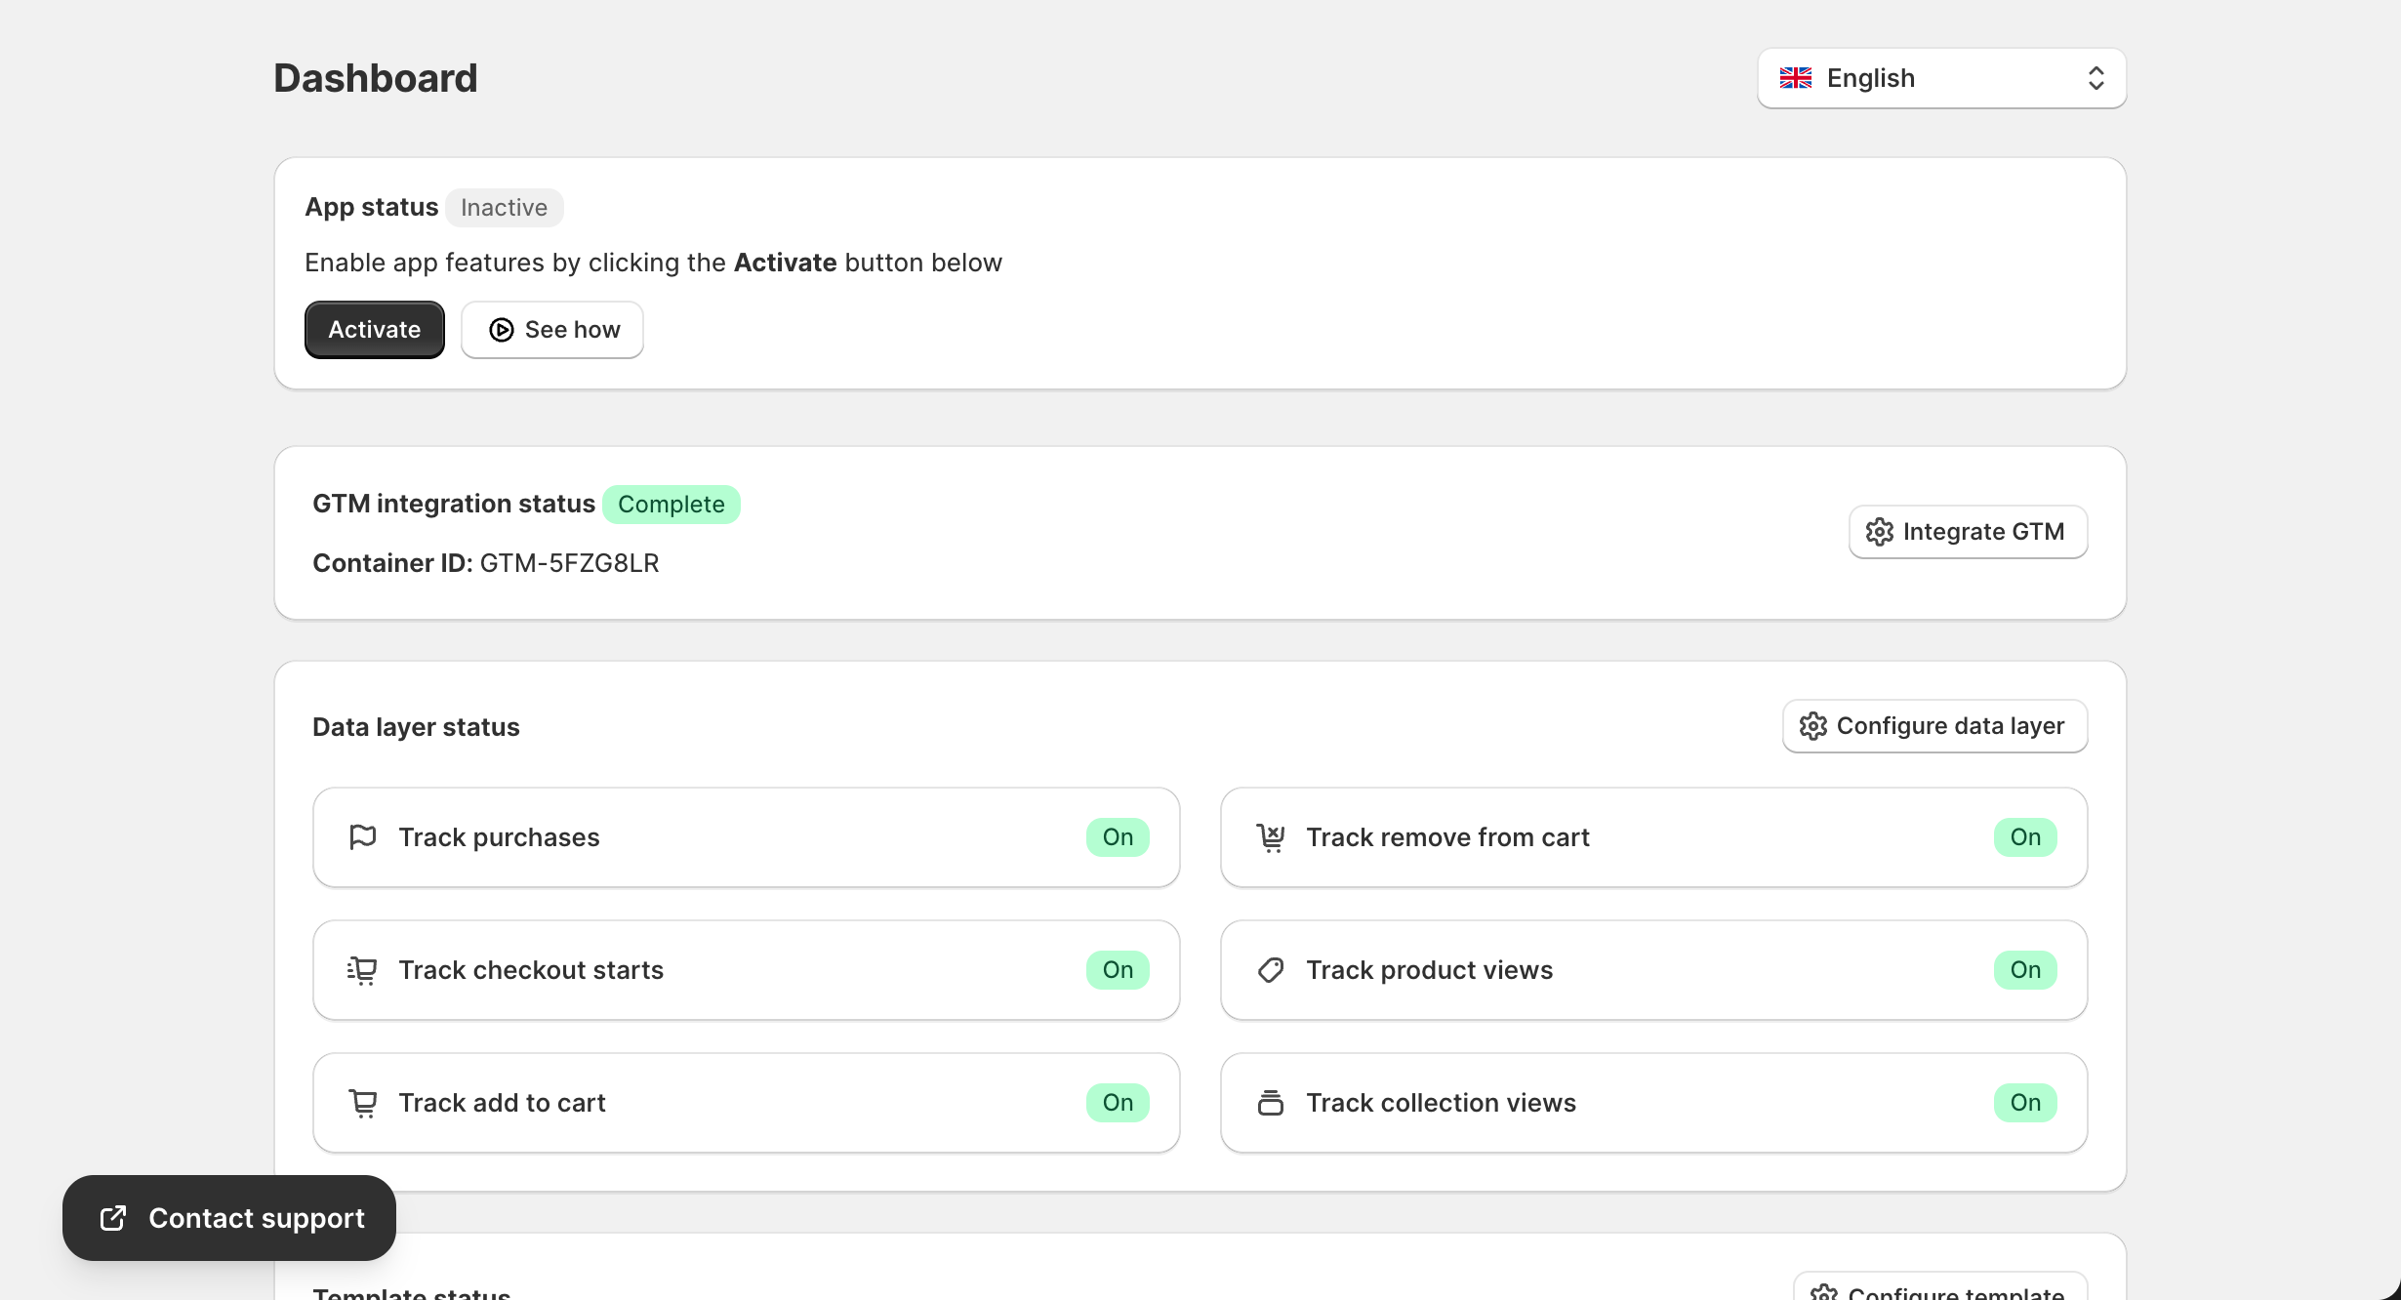Click the collection views bag icon

[x=1270, y=1102]
